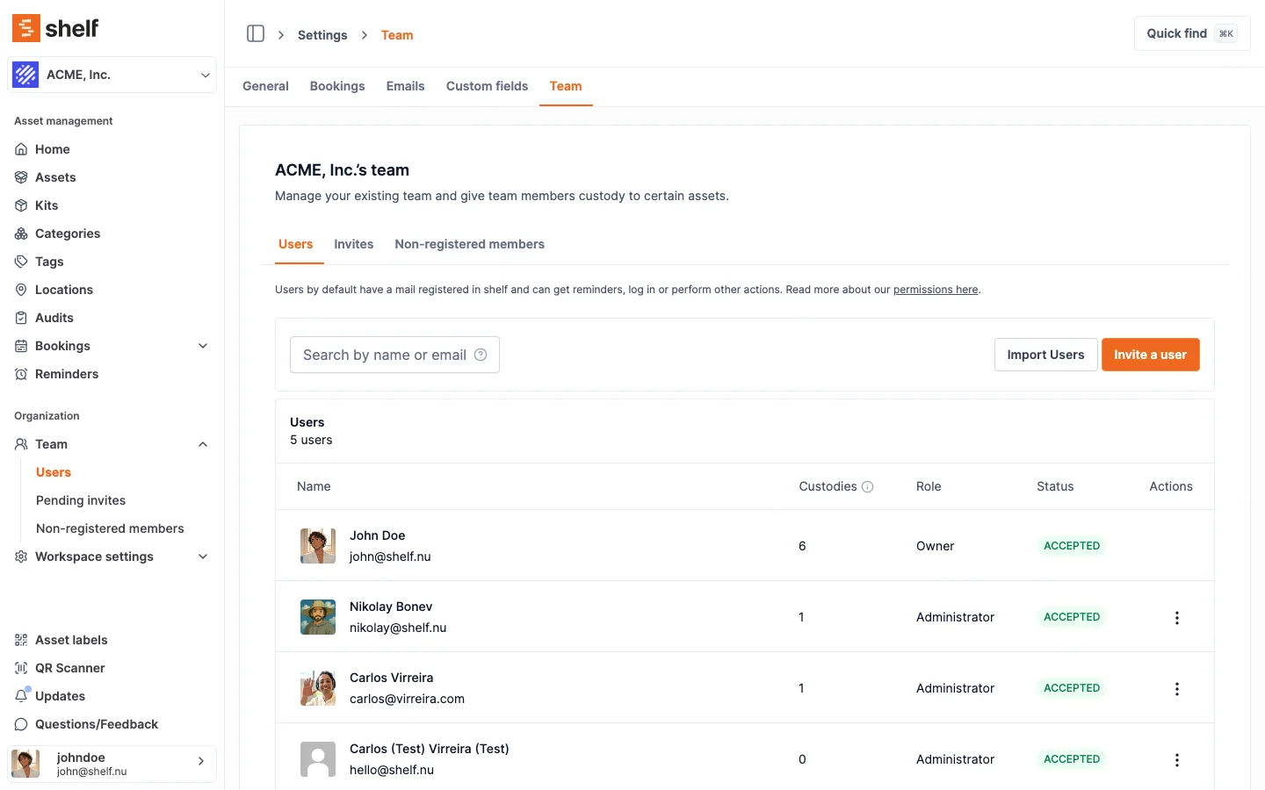The width and height of the screenshot is (1265, 790).
Task: Click the Shelf logo
Action: [x=55, y=28]
